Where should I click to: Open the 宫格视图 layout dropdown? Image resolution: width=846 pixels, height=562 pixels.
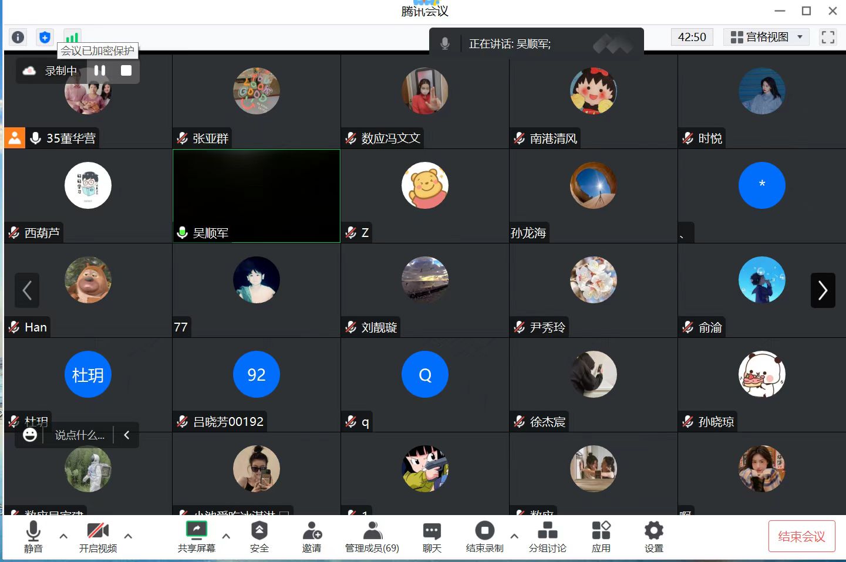[766, 38]
